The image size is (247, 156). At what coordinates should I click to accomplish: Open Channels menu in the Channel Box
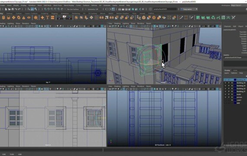click(x=227, y=26)
